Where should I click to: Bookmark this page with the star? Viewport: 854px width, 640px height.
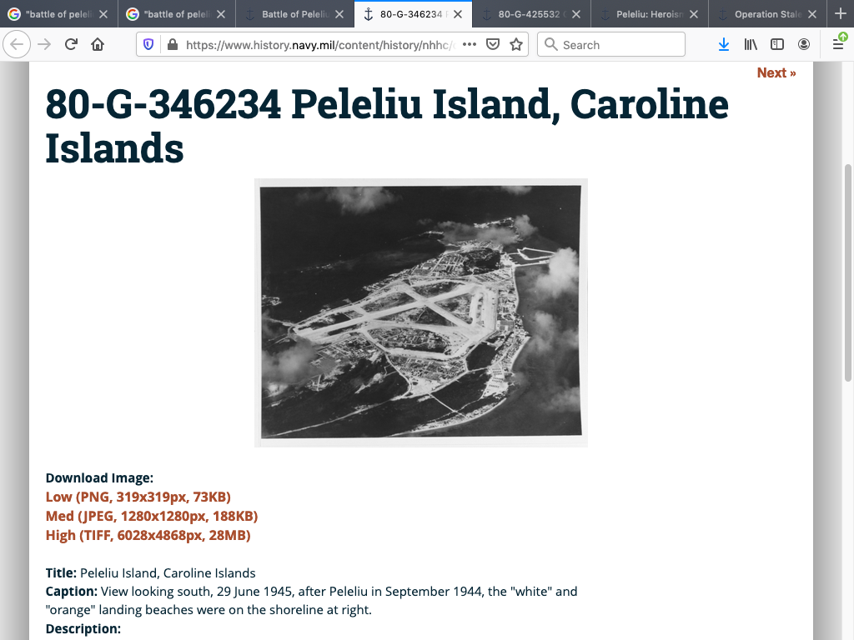click(x=516, y=45)
